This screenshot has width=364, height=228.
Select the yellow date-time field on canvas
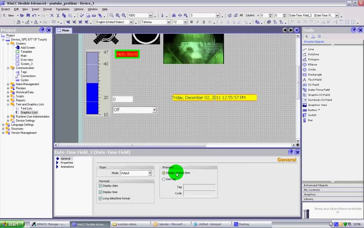(x=215, y=98)
